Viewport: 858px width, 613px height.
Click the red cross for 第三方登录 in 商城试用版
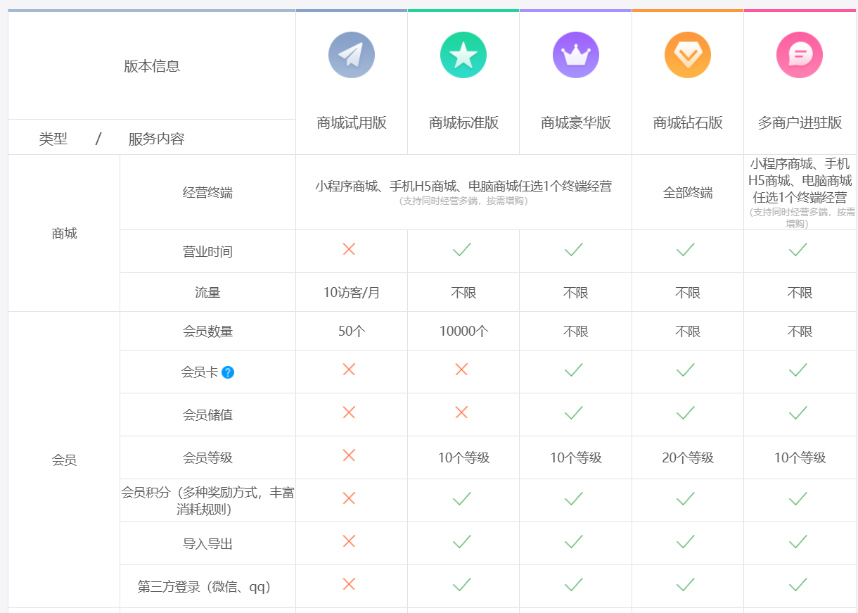click(x=349, y=583)
